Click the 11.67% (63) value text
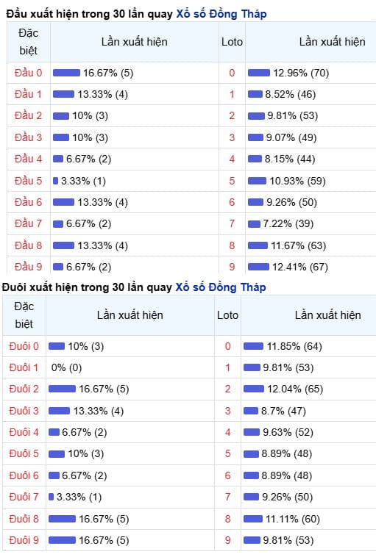Viewport: 376px width, 557px height. coord(299,245)
